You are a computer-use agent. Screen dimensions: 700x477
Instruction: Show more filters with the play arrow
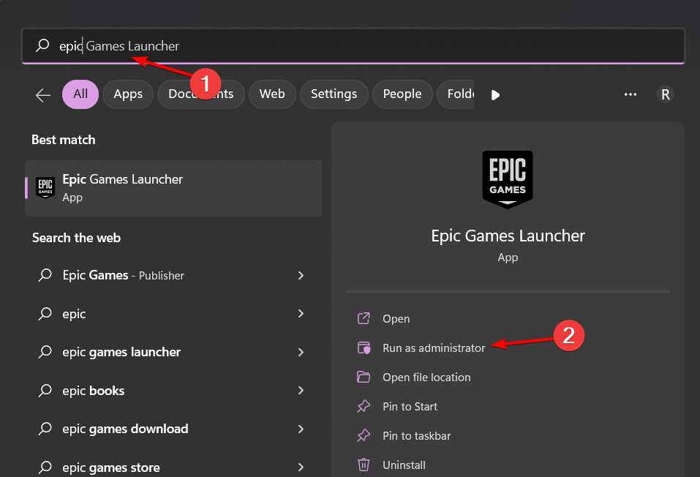(495, 94)
